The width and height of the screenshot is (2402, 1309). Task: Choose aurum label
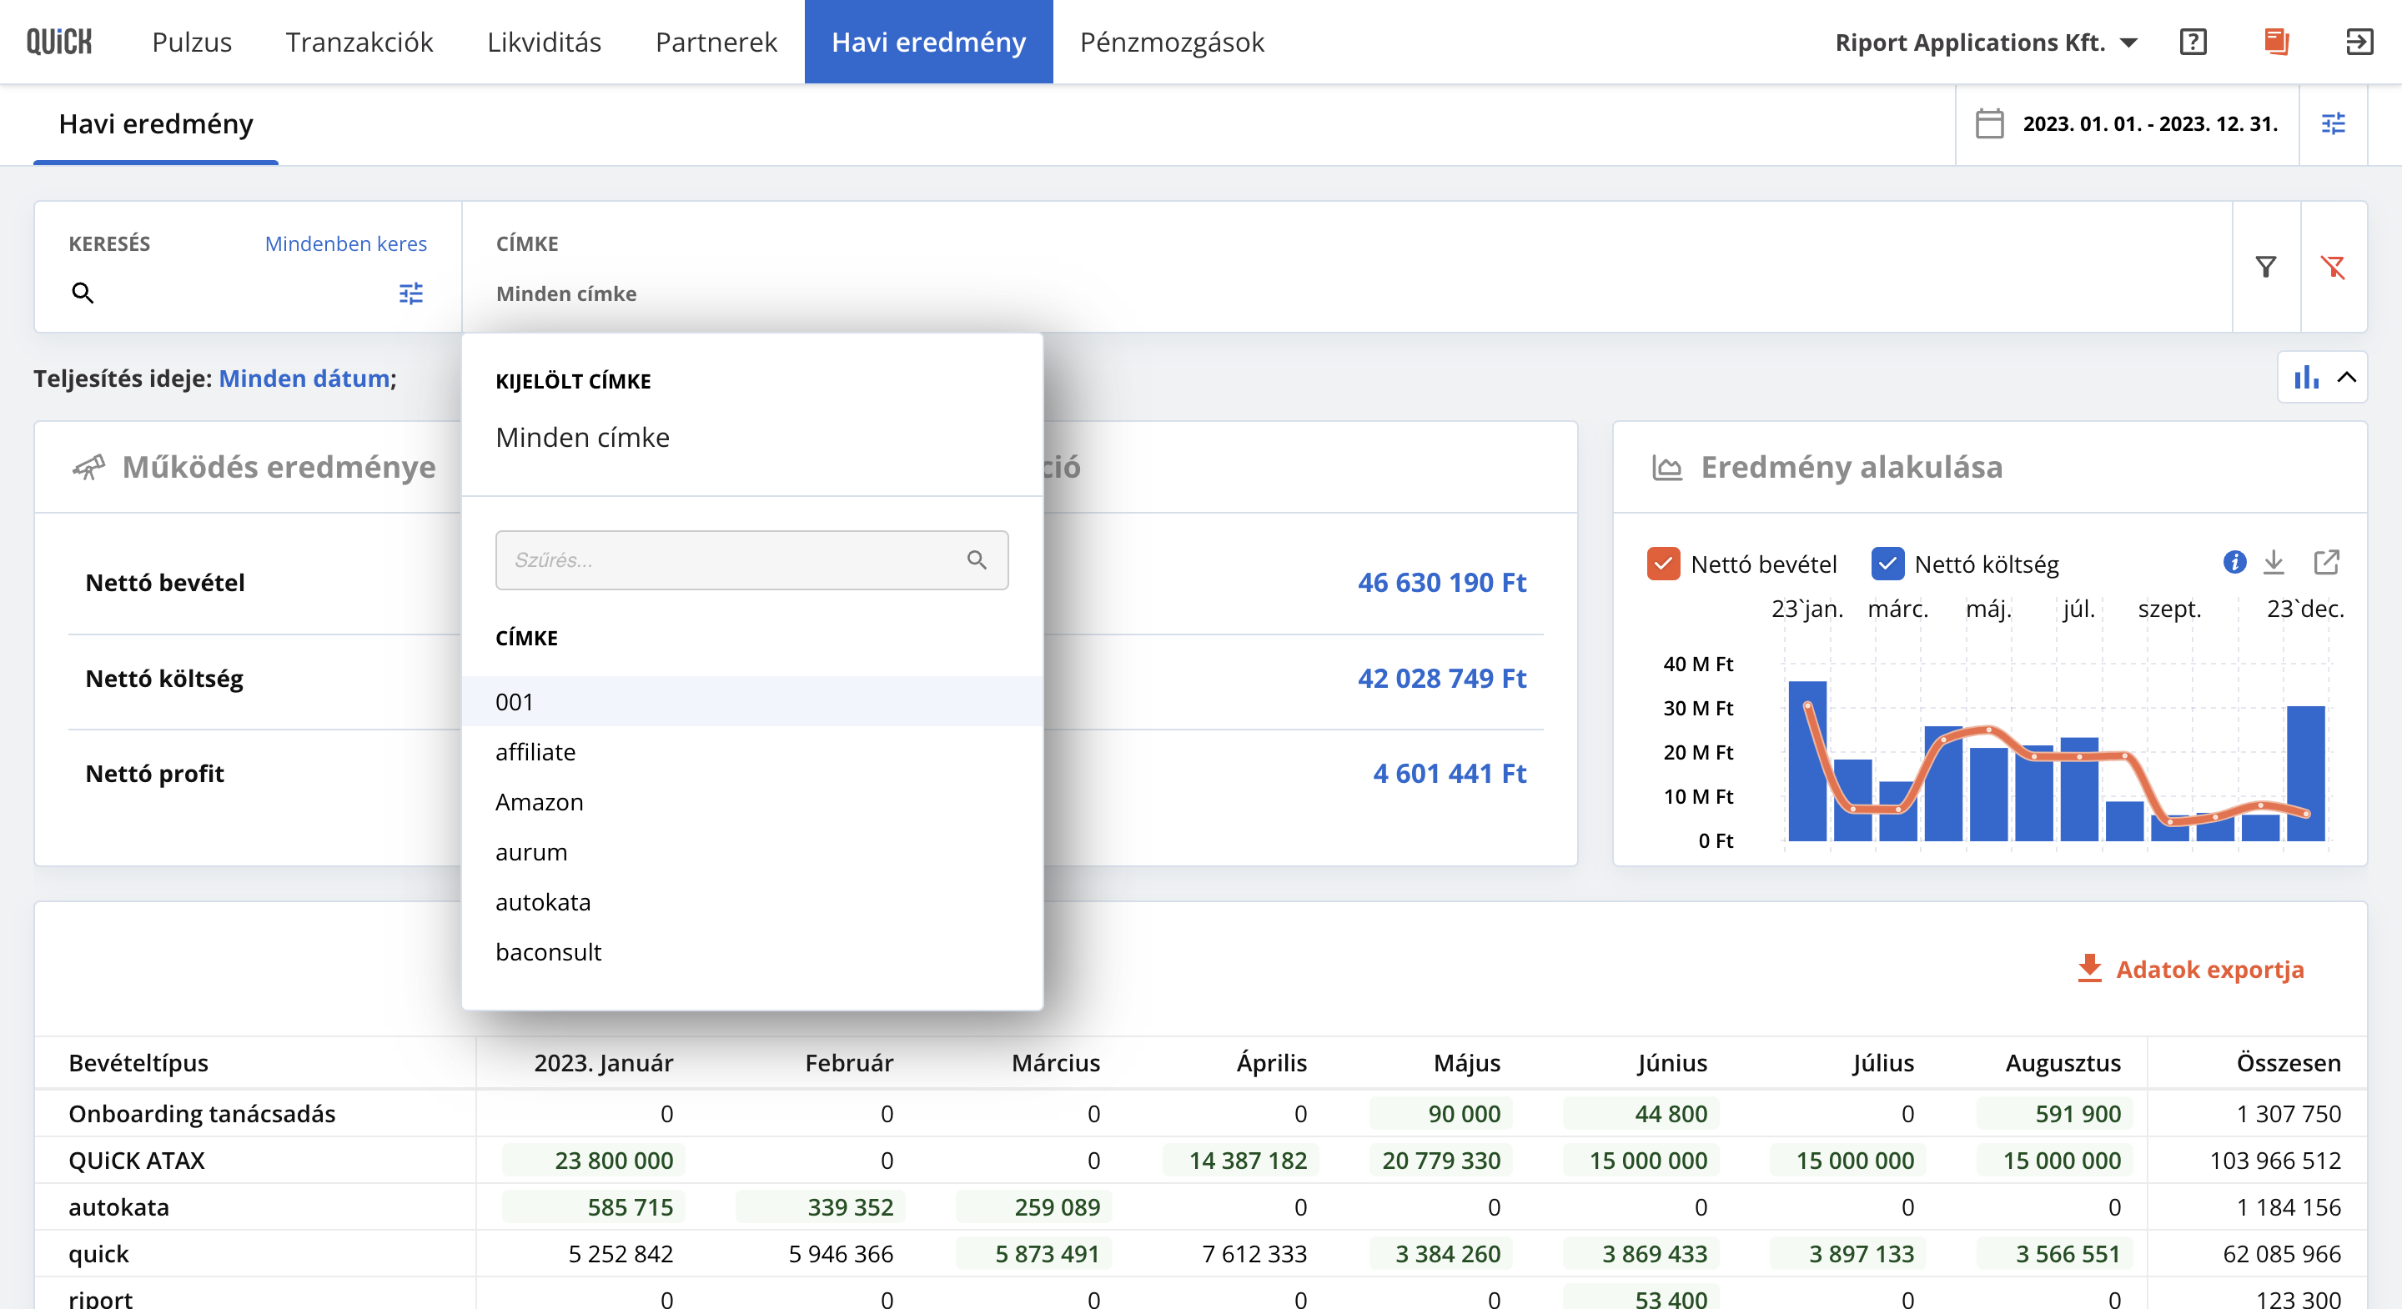(751, 852)
